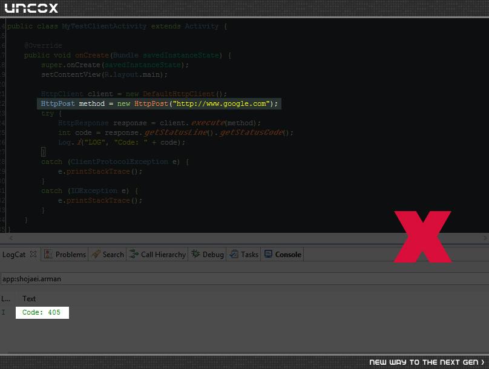
Task: Click the right arrow of editor horizontal scrollbar
Action: [x=485, y=238]
